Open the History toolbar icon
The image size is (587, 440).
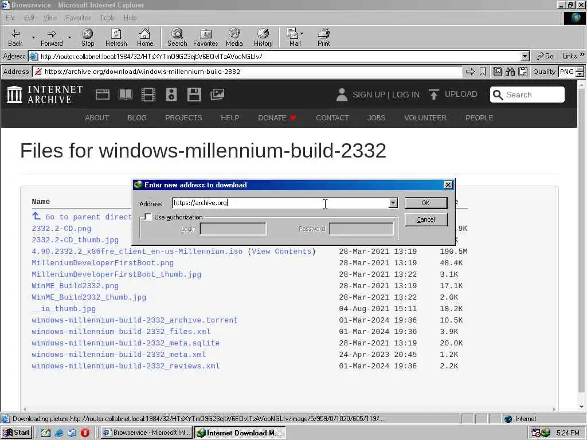point(263,37)
